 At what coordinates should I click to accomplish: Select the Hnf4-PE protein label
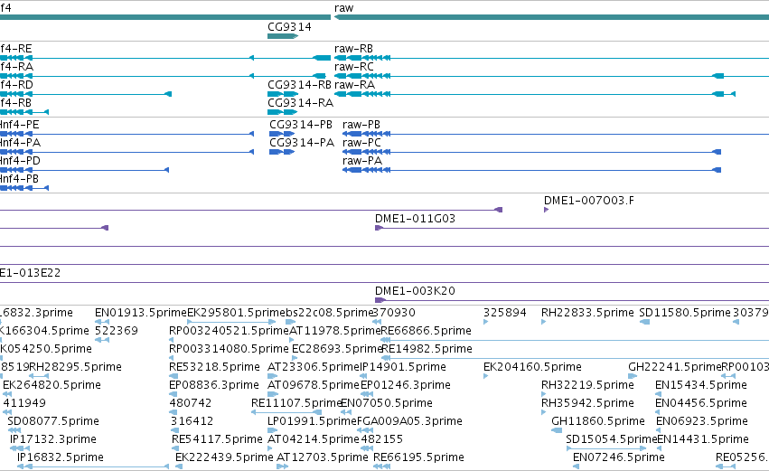pyautogui.click(x=20, y=125)
